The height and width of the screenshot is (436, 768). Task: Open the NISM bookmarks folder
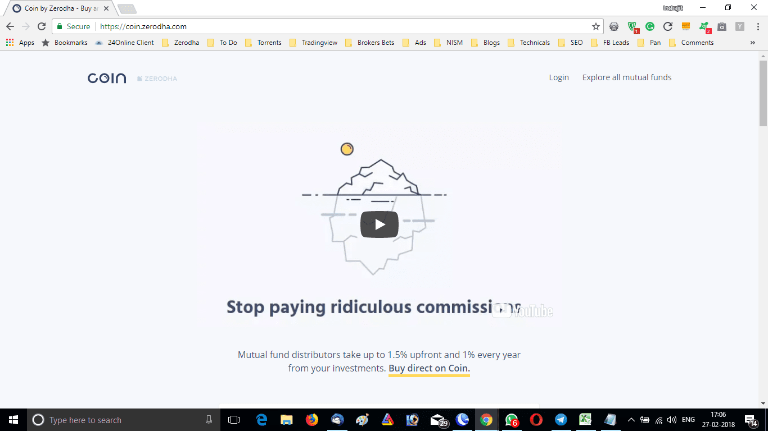[448, 43]
